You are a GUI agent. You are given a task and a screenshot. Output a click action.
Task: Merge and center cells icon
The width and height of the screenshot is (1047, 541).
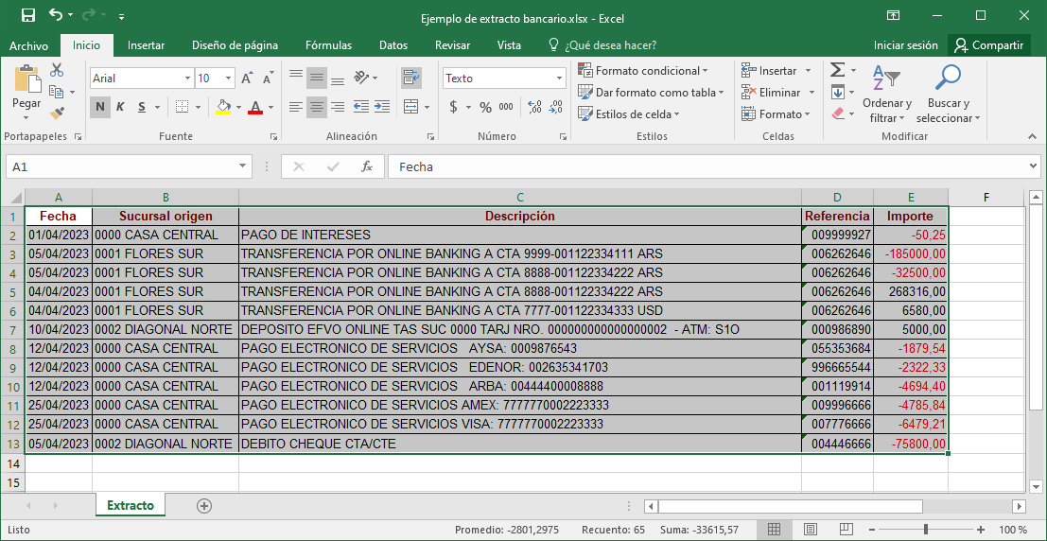click(x=410, y=107)
